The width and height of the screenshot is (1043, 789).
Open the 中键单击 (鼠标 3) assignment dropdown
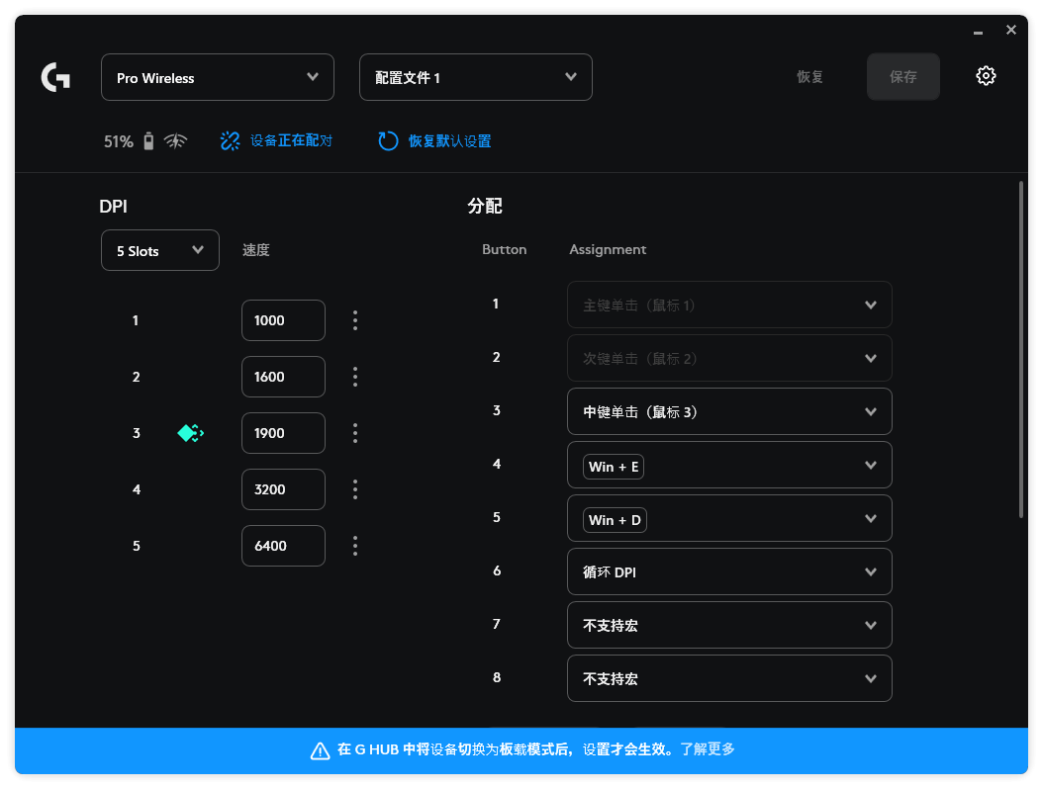[729, 411]
